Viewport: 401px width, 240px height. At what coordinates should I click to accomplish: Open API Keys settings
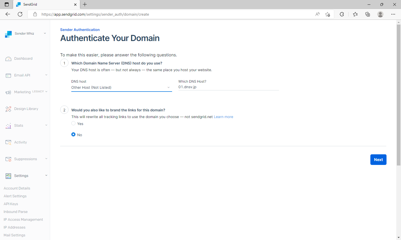coord(11,204)
